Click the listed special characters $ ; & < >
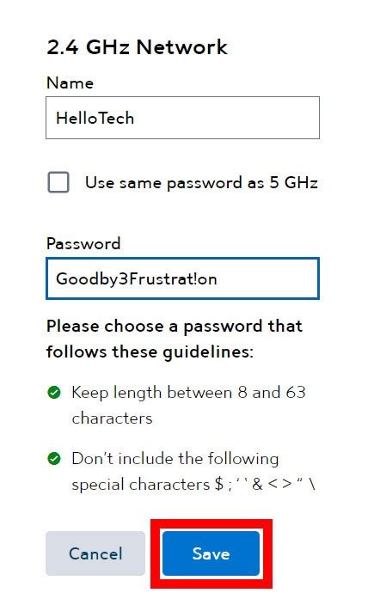The height and width of the screenshot is (599, 380). tap(265, 485)
